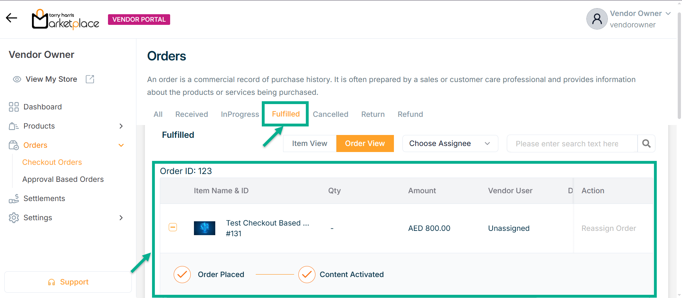Click the Products box icon
The height and width of the screenshot is (298, 682).
click(x=14, y=126)
